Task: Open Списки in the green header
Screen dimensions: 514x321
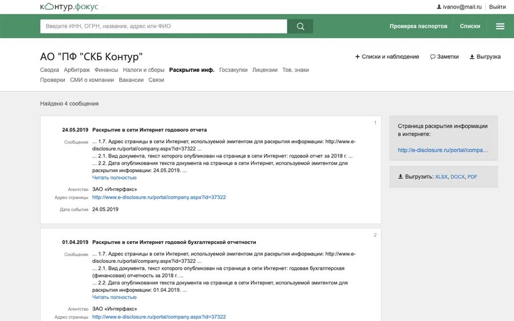Action: pos(470,26)
